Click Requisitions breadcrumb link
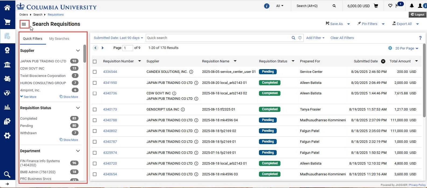The height and width of the screenshot is (188, 427). 56,15
